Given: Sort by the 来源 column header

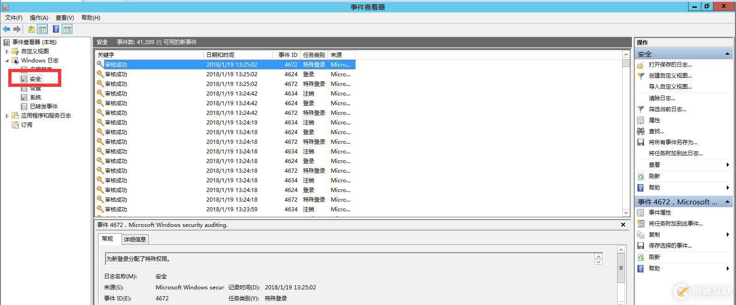Looking at the screenshot, I should tap(341, 55).
